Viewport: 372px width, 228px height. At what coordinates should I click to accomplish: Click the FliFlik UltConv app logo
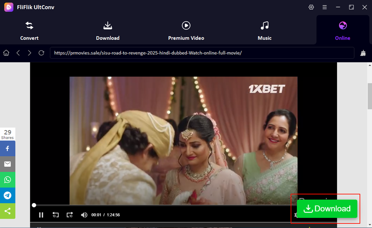(x=9, y=7)
